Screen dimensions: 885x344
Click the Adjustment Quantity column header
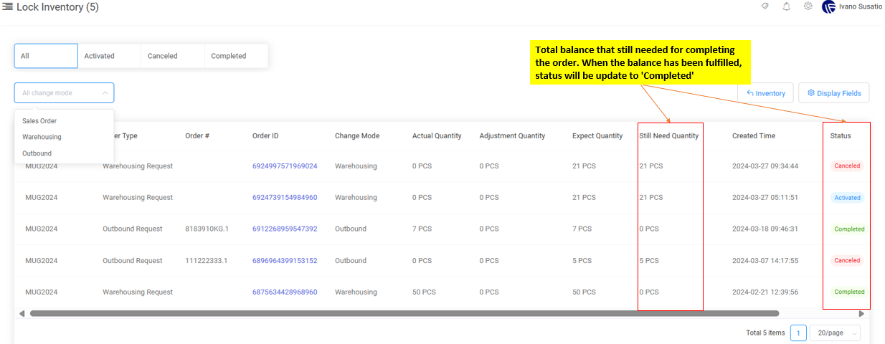coord(512,135)
